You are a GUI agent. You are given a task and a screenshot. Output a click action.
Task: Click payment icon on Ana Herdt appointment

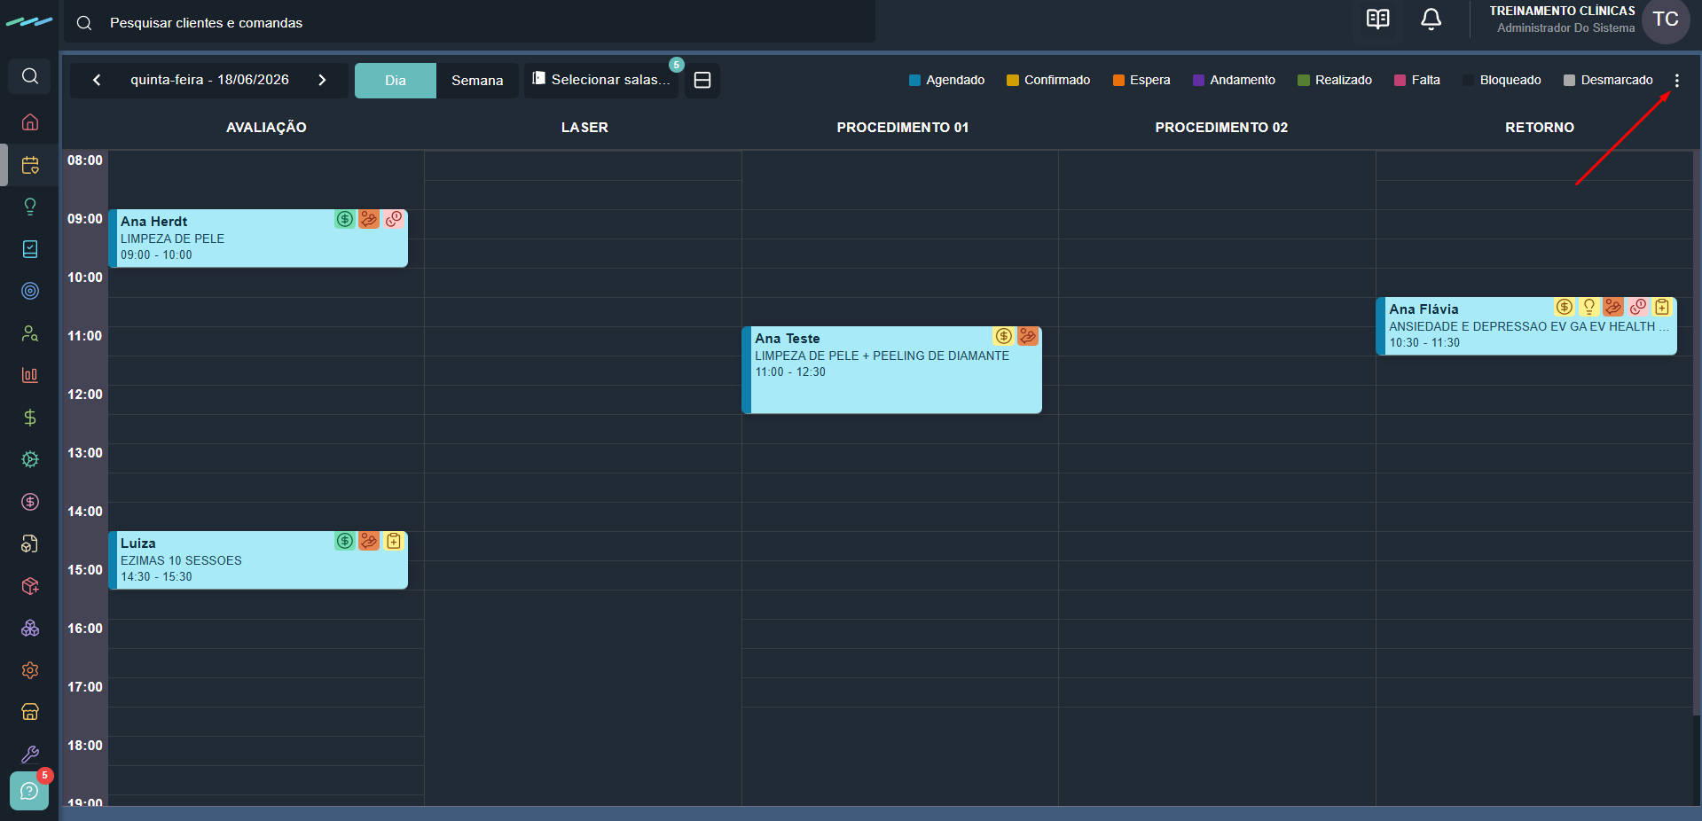pyautogui.click(x=345, y=219)
